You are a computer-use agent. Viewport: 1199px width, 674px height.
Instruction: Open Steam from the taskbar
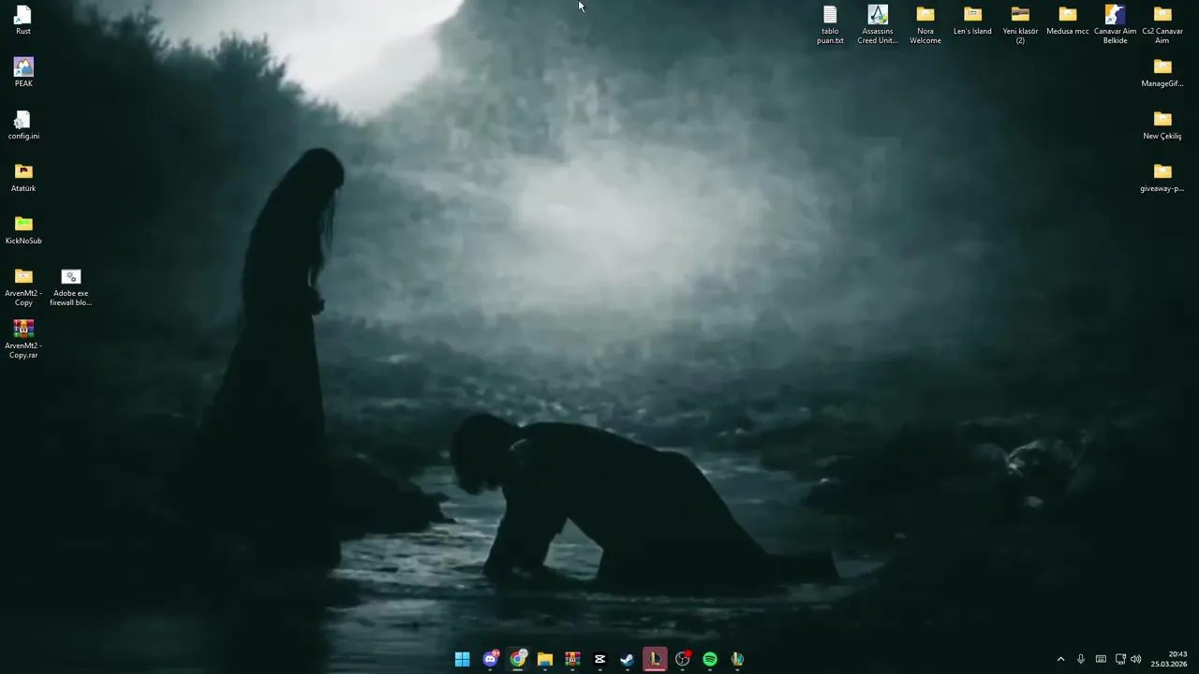(628, 659)
